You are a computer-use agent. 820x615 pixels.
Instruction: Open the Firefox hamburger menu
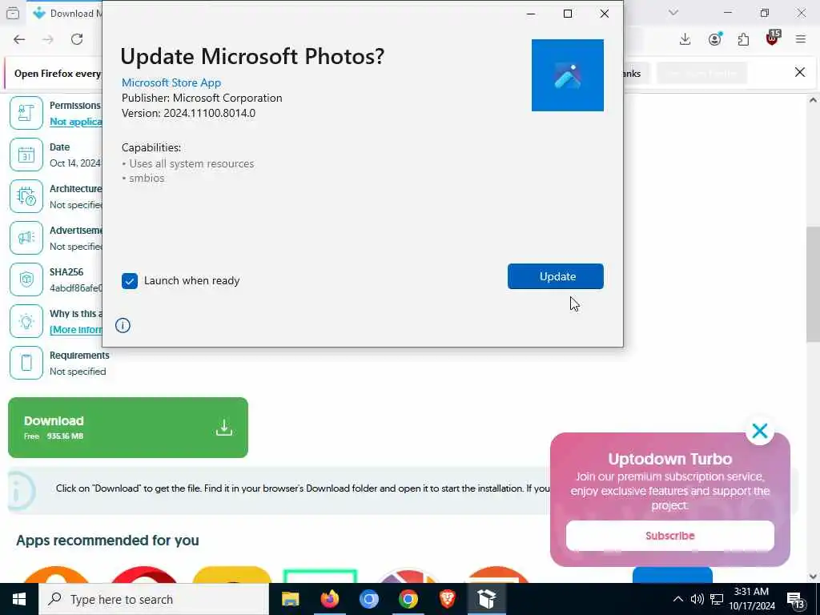(801, 39)
